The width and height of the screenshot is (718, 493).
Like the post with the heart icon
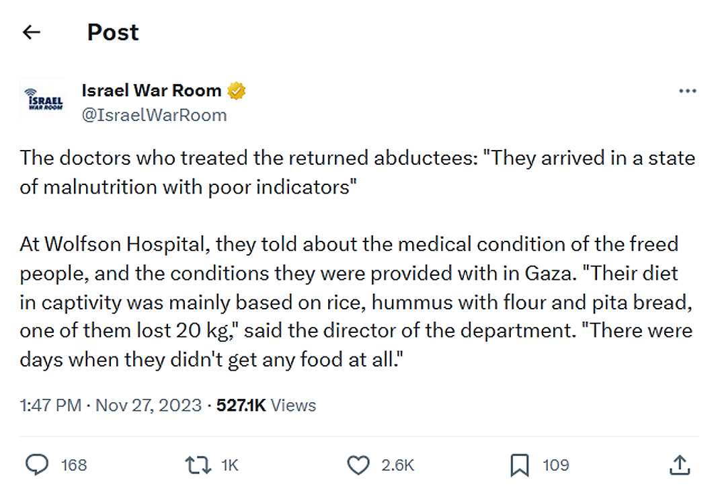pyautogui.click(x=358, y=465)
